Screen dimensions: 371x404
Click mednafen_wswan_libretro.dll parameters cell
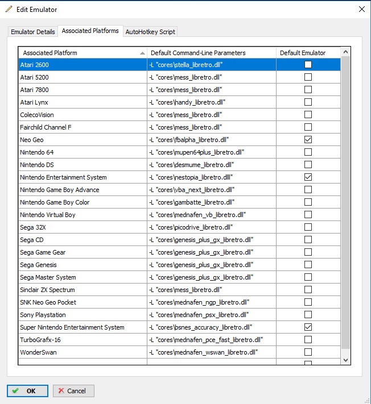(x=212, y=352)
